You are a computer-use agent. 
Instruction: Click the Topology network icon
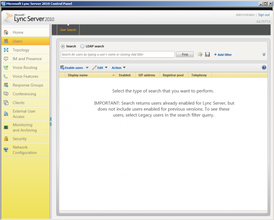click(6, 50)
